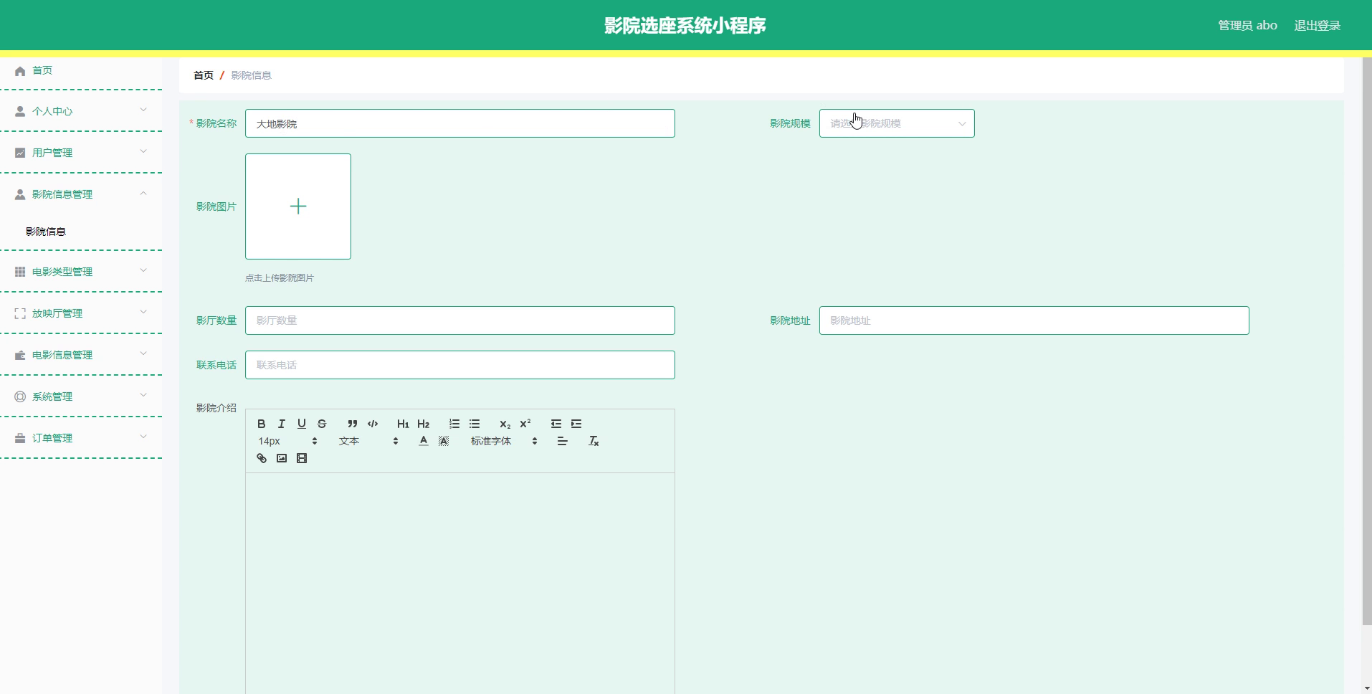Open the 文本 heading style dropdown
The width and height of the screenshot is (1372, 694).
point(368,441)
